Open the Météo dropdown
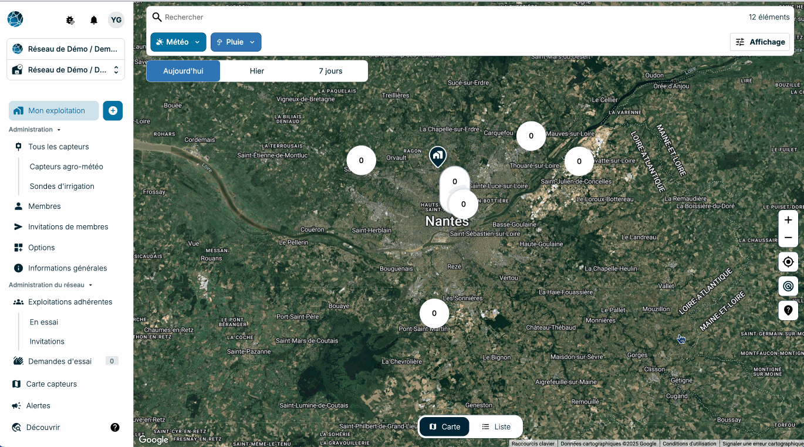Screen dimensions: 804x447 tap(178, 42)
